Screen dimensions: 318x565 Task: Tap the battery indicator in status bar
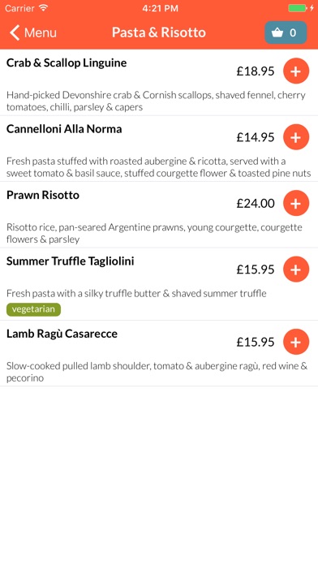298,8
